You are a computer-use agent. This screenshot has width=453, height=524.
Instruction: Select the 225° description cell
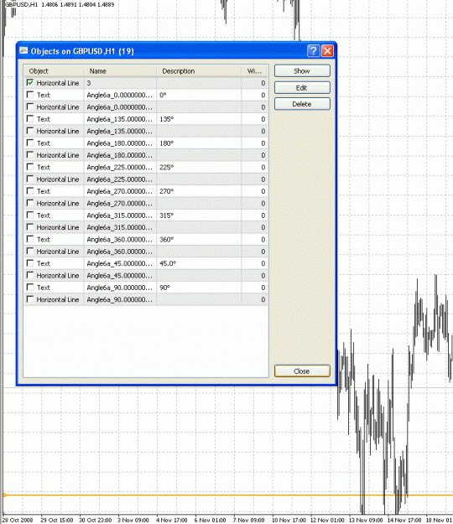click(x=199, y=167)
